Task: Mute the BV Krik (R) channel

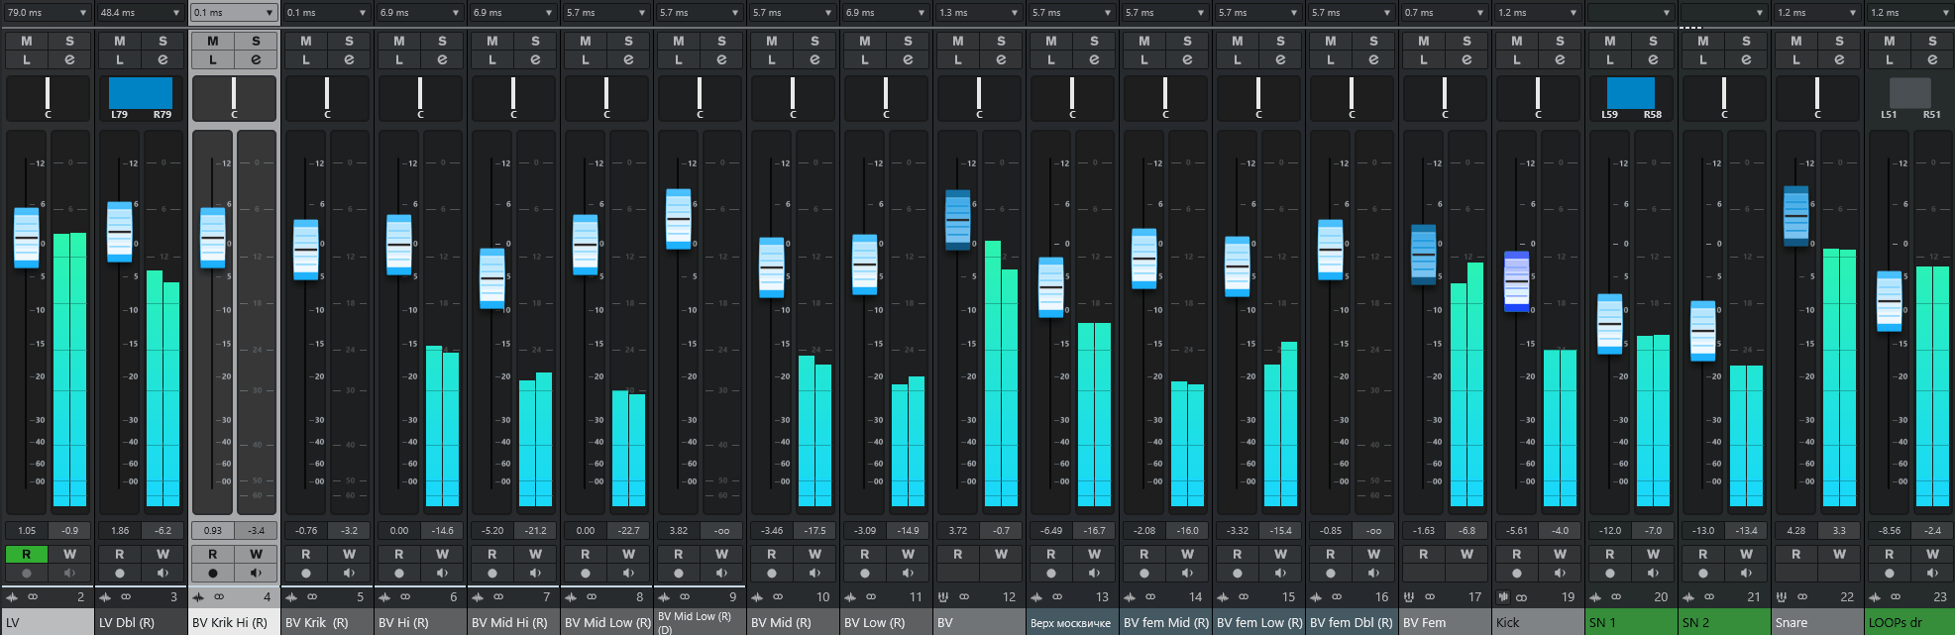Action: point(306,42)
